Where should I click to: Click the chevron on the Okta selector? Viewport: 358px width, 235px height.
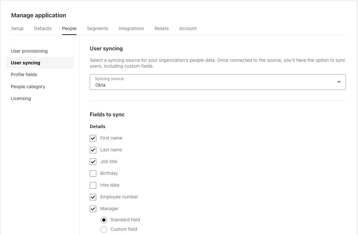(x=339, y=82)
